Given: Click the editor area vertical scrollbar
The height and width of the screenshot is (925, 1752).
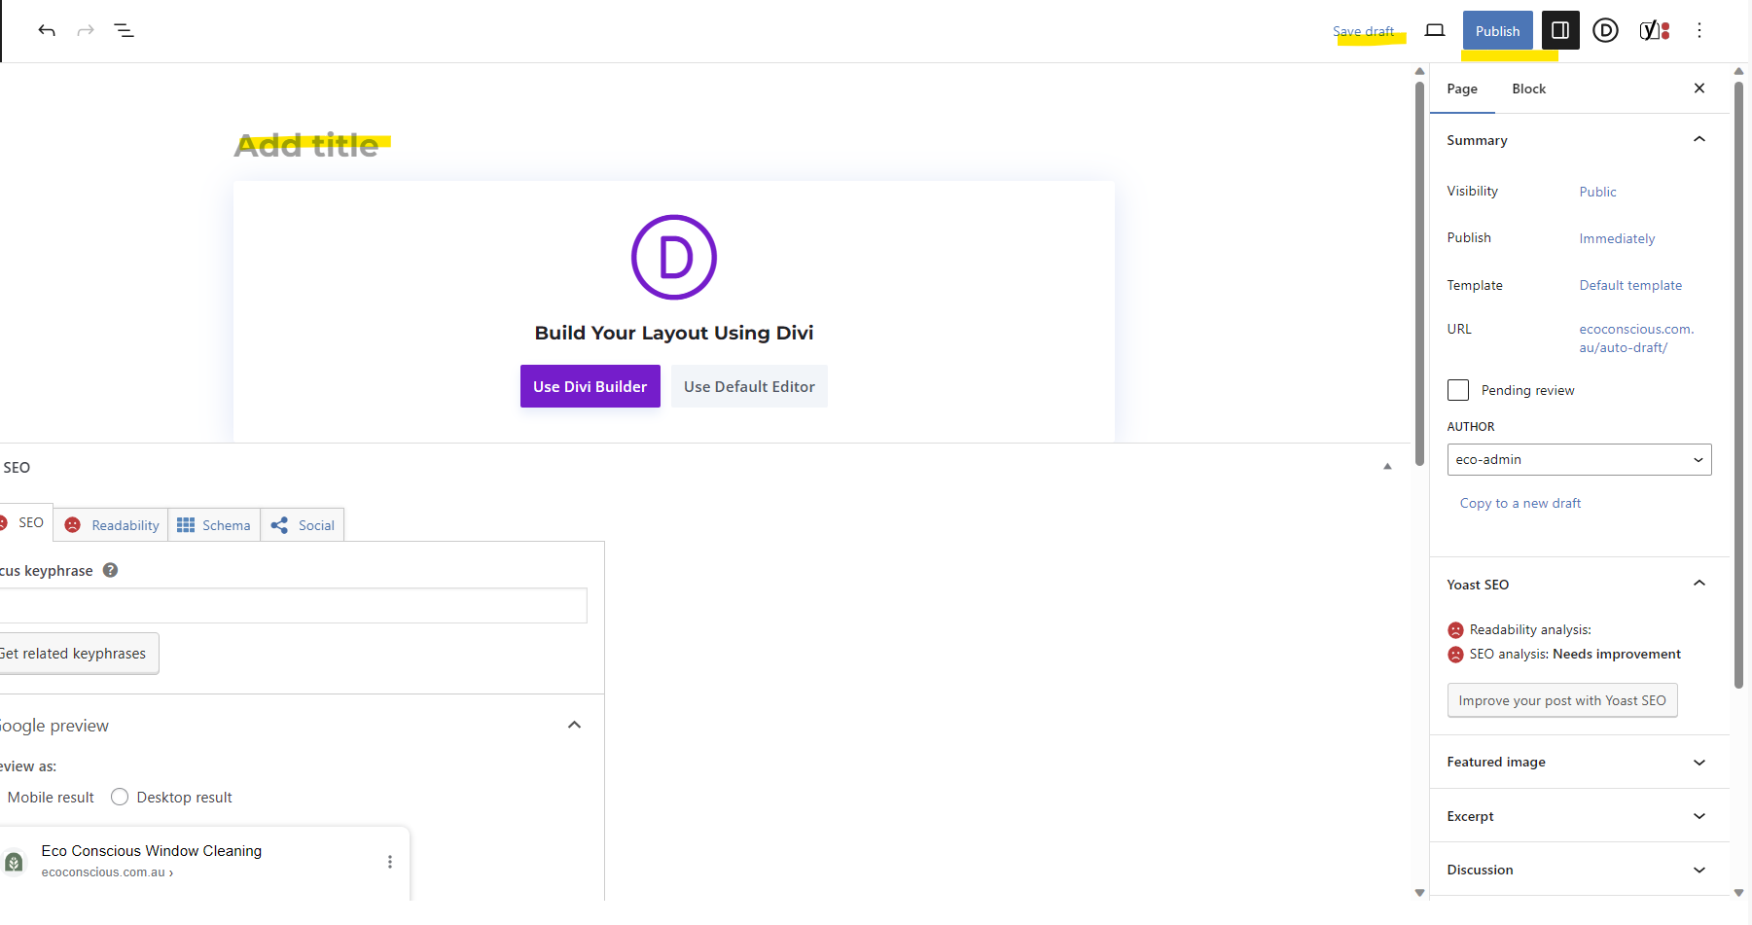Looking at the screenshot, I should (1419, 272).
